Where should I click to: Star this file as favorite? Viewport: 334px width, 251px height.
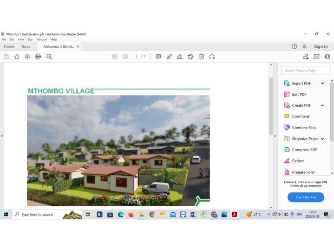[17, 56]
